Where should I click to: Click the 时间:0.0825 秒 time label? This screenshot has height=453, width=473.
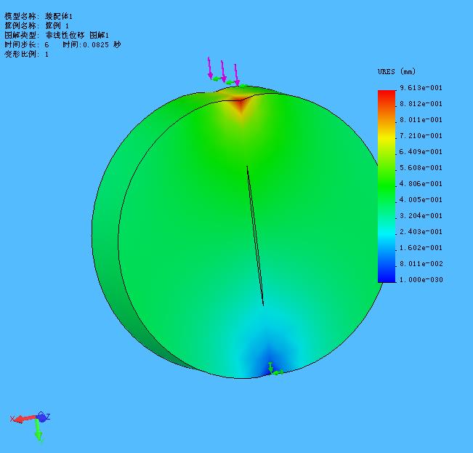click(92, 45)
